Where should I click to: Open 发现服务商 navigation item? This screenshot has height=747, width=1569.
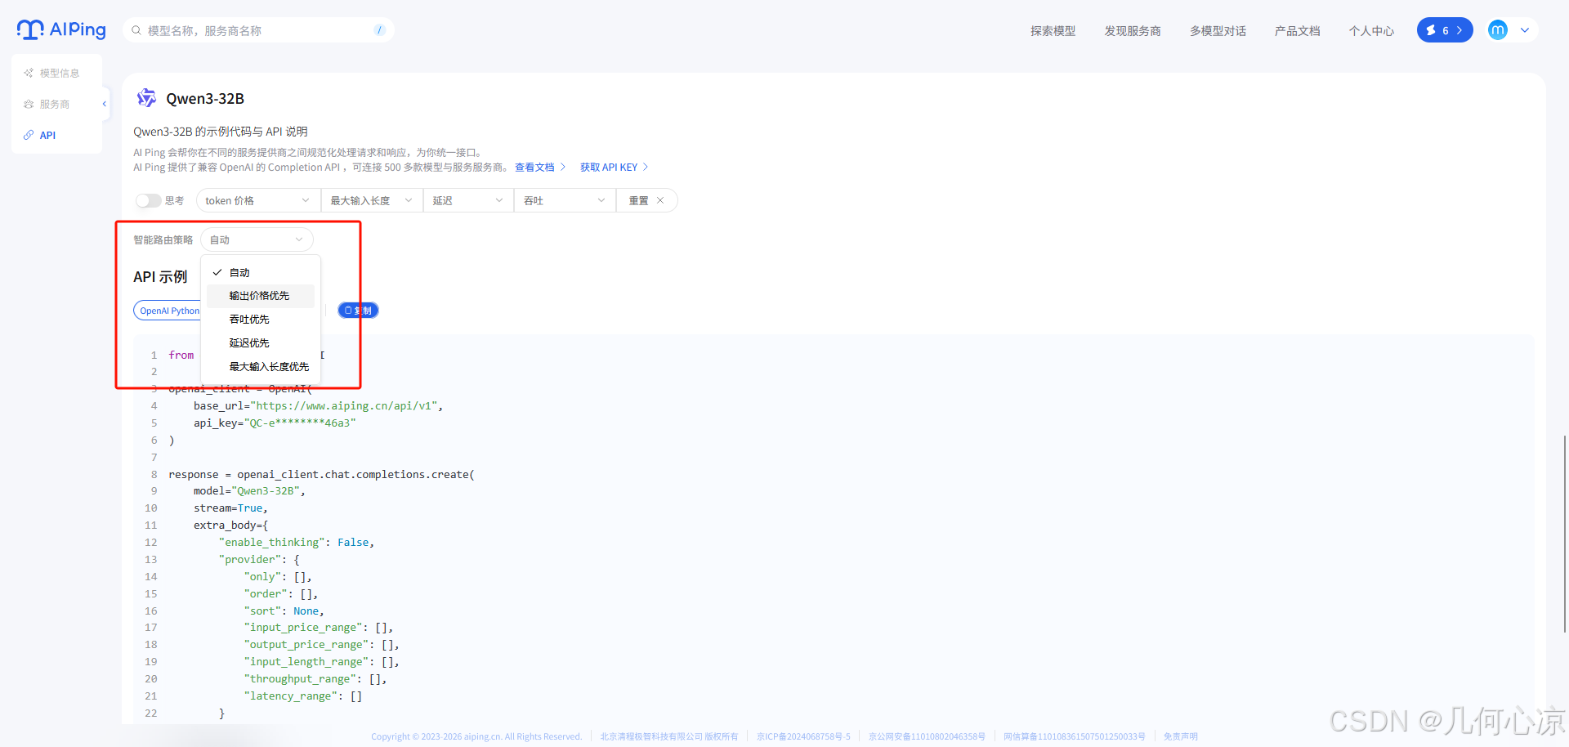[x=1133, y=31]
